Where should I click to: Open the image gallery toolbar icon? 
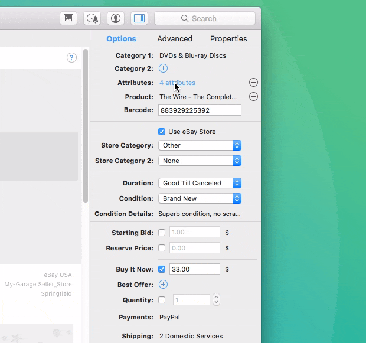pyautogui.click(x=68, y=18)
